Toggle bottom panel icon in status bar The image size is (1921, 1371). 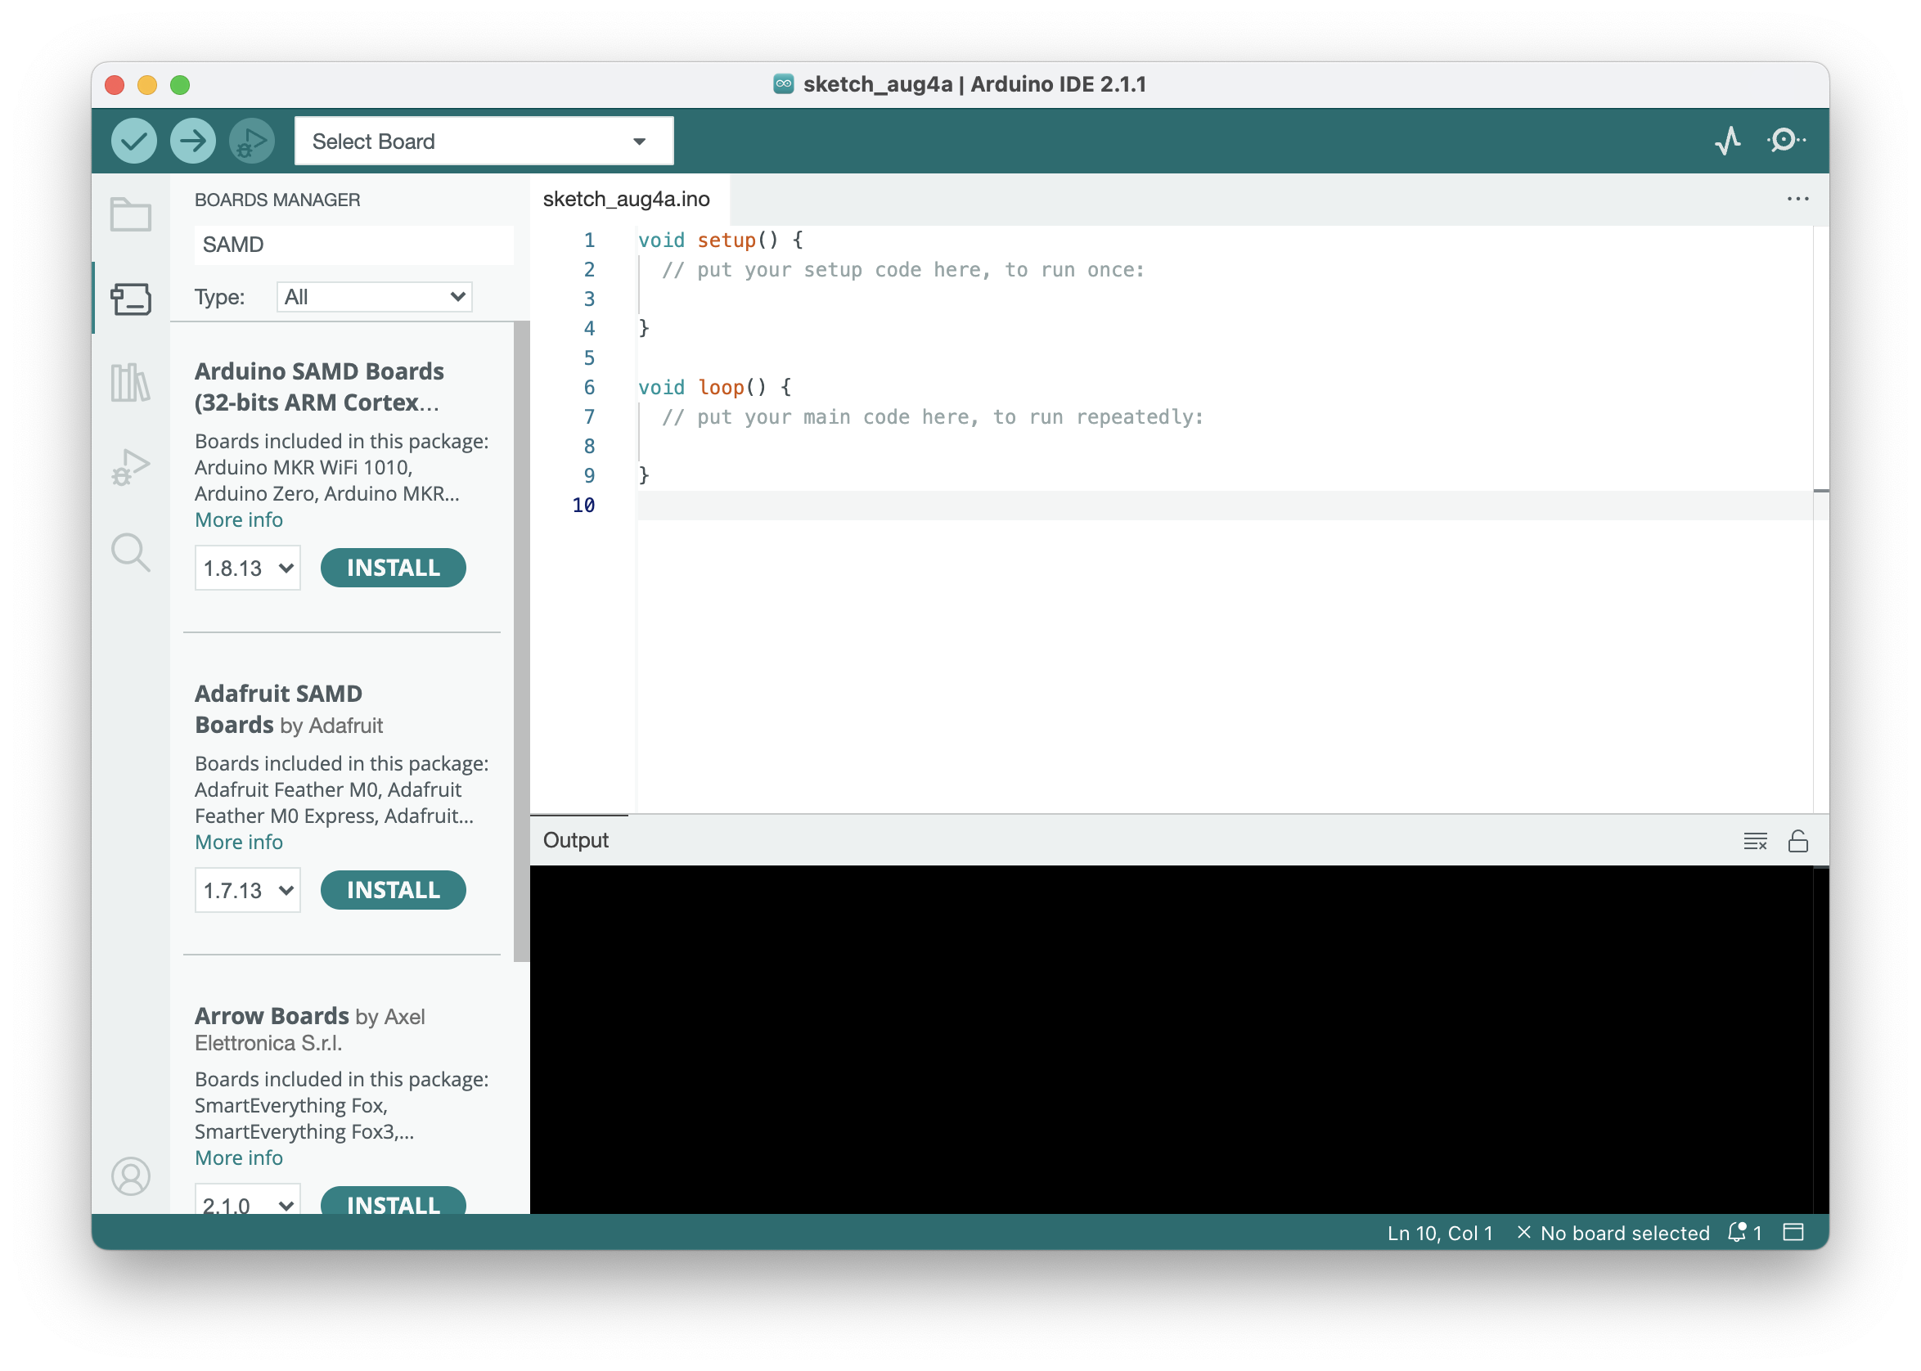[x=1793, y=1233]
